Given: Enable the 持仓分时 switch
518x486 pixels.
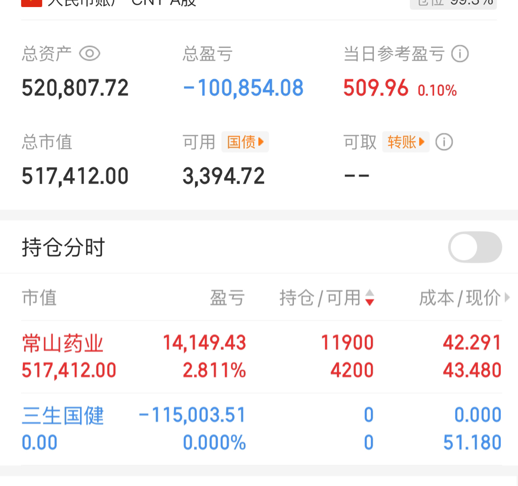Looking at the screenshot, I should coord(475,247).
